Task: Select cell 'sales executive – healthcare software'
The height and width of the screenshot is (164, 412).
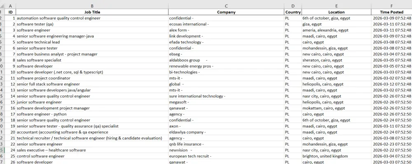Action: click(x=92, y=150)
